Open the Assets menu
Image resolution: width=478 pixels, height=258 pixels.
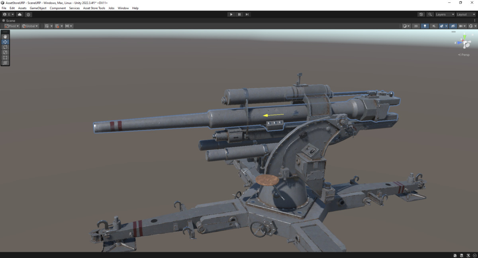[x=22, y=8]
